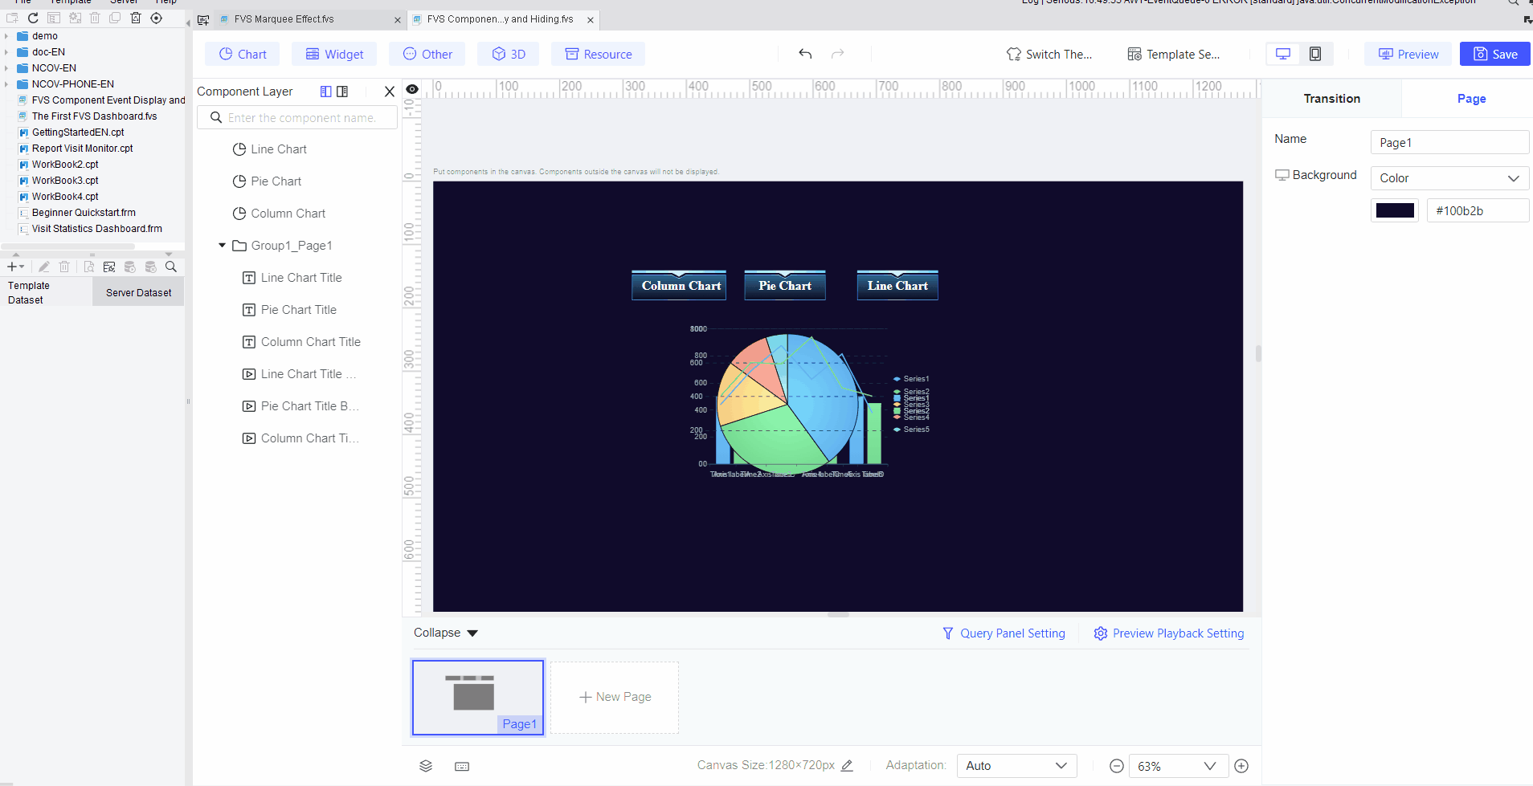Click the Save button
This screenshot has height=786, width=1533.
(1494, 54)
